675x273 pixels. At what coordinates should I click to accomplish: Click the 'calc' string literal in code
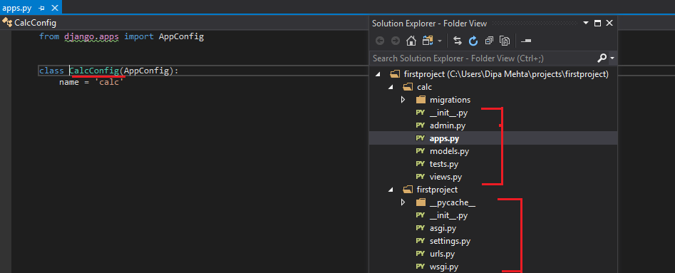109,82
